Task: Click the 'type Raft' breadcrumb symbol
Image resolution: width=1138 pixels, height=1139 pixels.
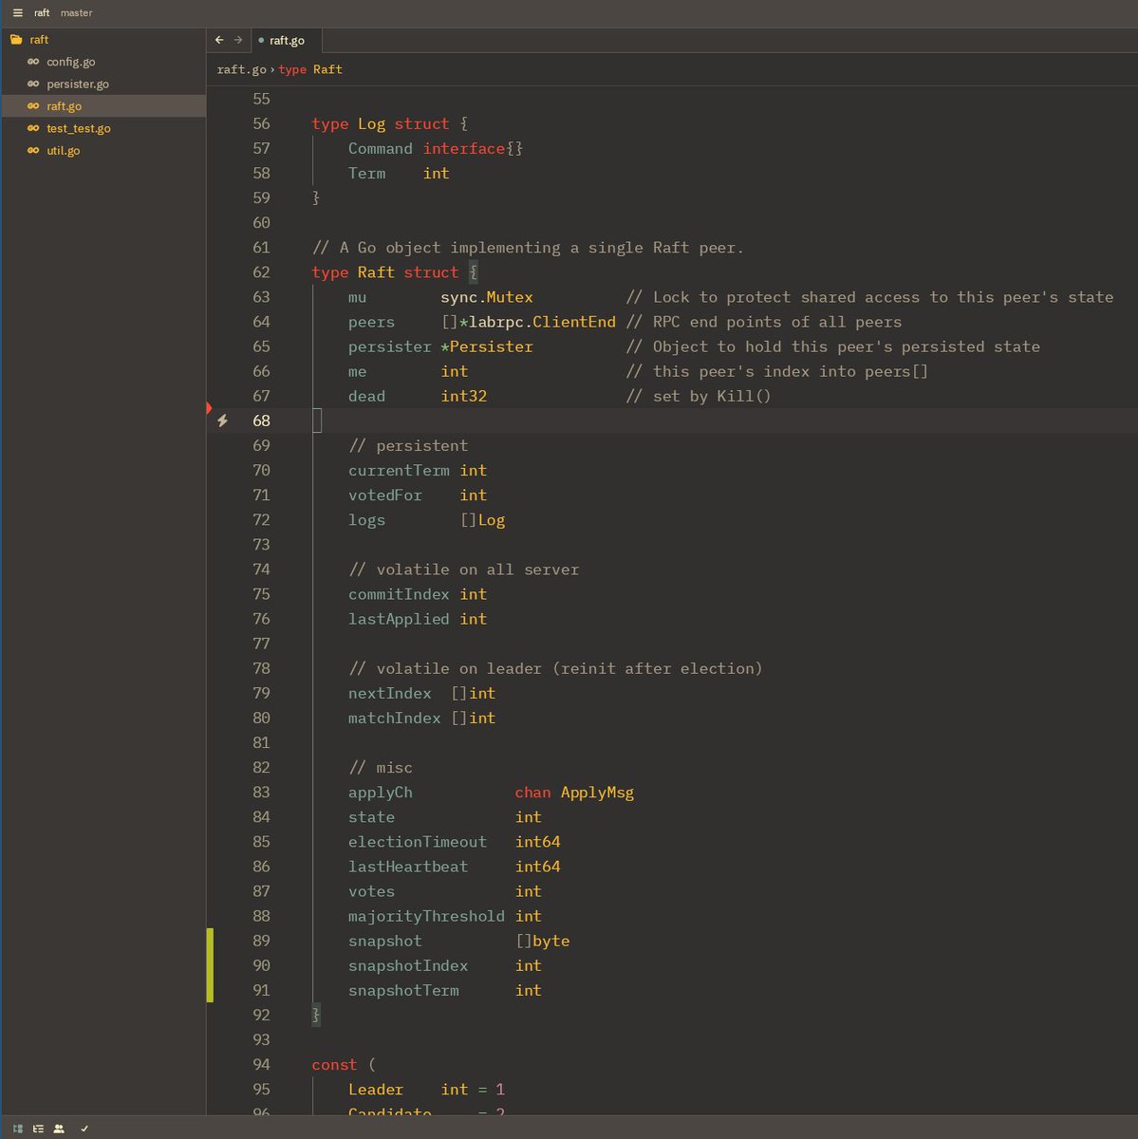Action: pos(310,69)
